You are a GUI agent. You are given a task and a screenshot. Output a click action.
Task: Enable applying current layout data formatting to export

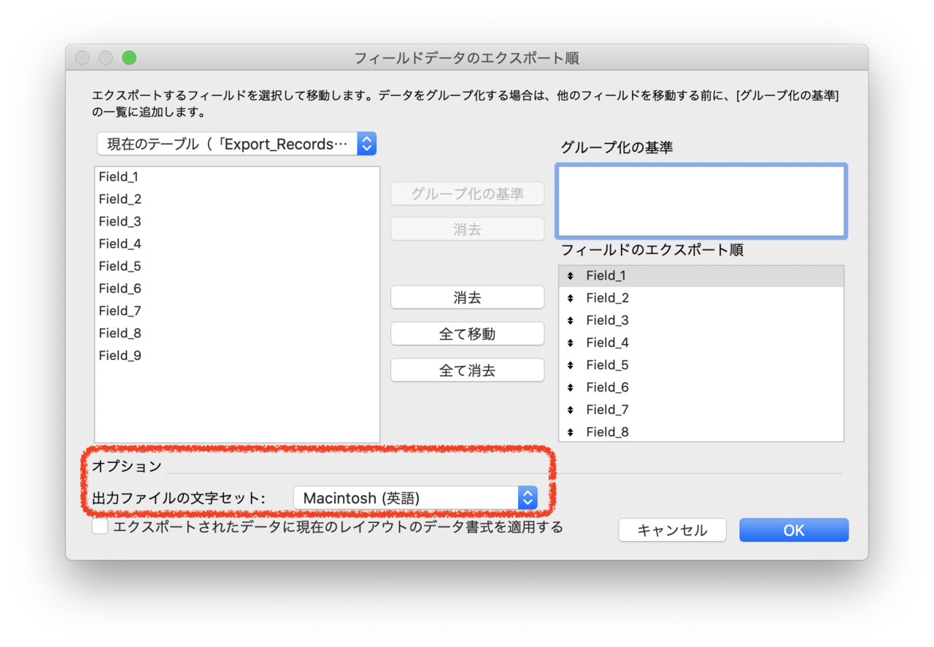[99, 526]
